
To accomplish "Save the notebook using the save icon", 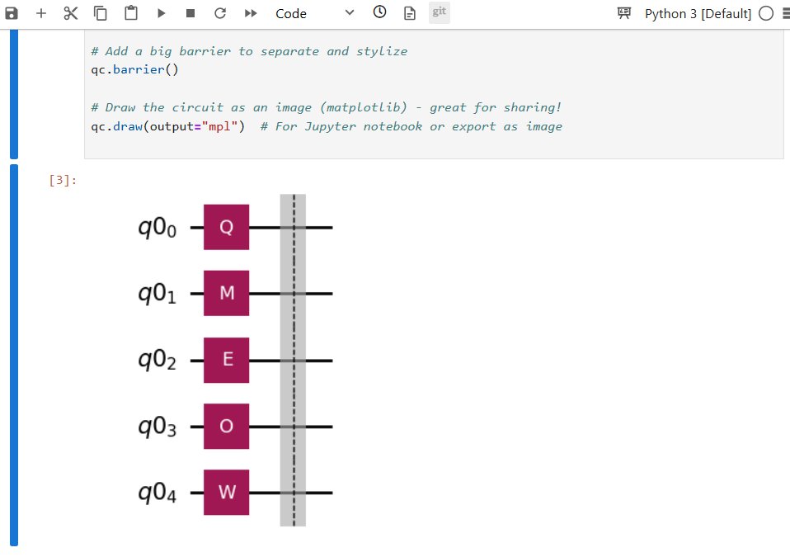I will click(11, 12).
